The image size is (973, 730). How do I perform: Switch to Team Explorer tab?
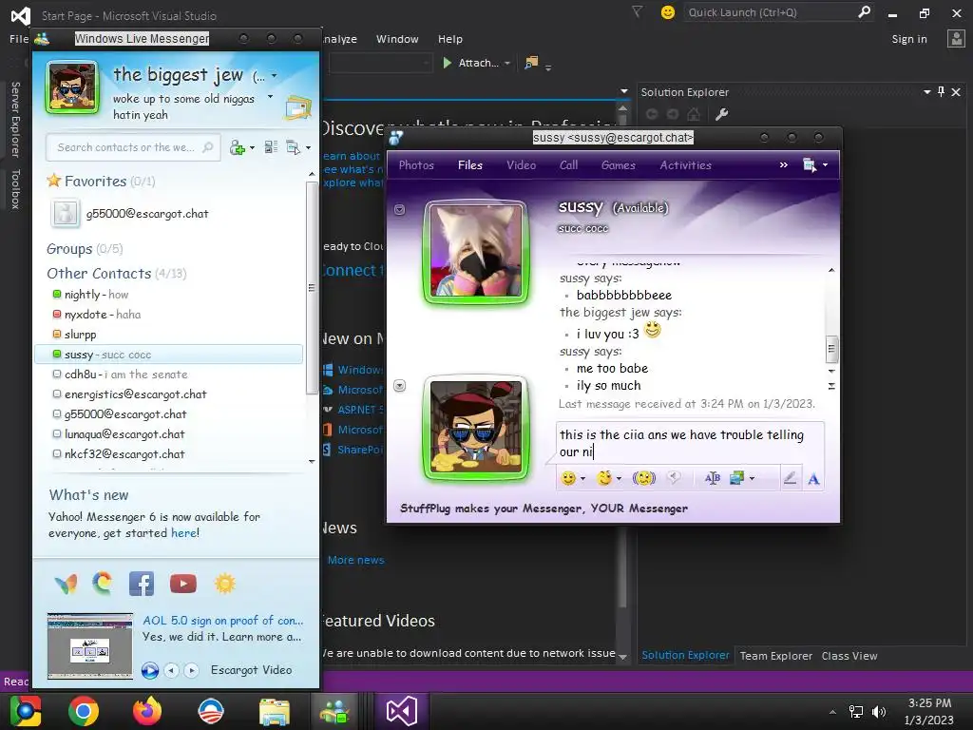point(775,656)
